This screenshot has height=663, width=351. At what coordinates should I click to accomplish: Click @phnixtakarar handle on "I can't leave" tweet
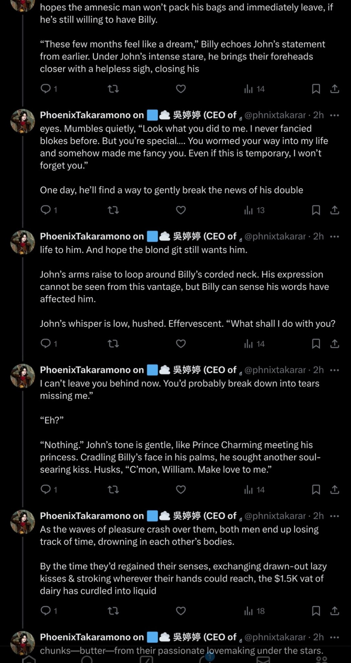pos(275,370)
